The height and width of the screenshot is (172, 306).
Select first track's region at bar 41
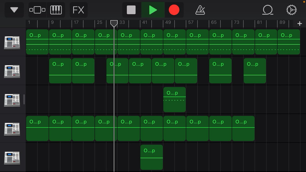click(152, 42)
